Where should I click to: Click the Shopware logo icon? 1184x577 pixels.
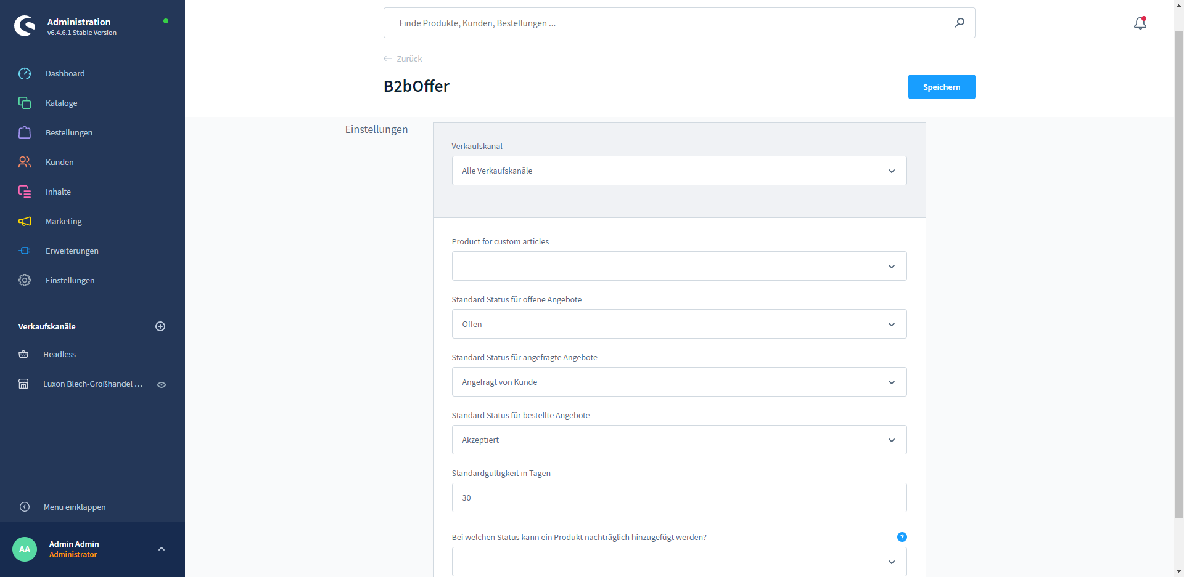click(x=25, y=26)
